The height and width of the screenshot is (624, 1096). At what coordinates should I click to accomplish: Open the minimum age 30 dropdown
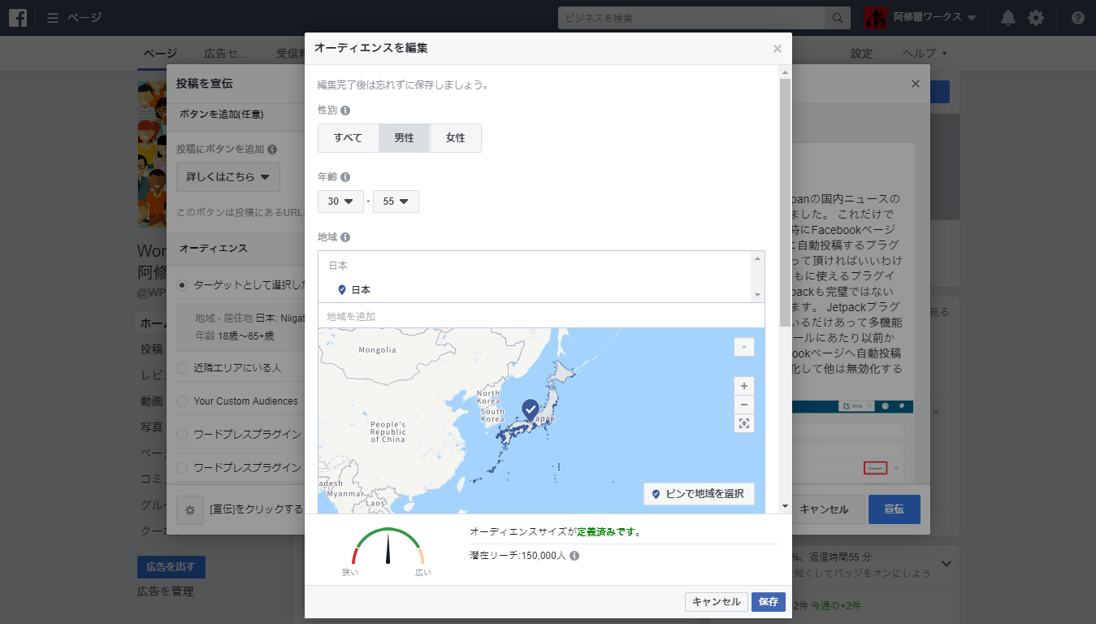pos(340,201)
